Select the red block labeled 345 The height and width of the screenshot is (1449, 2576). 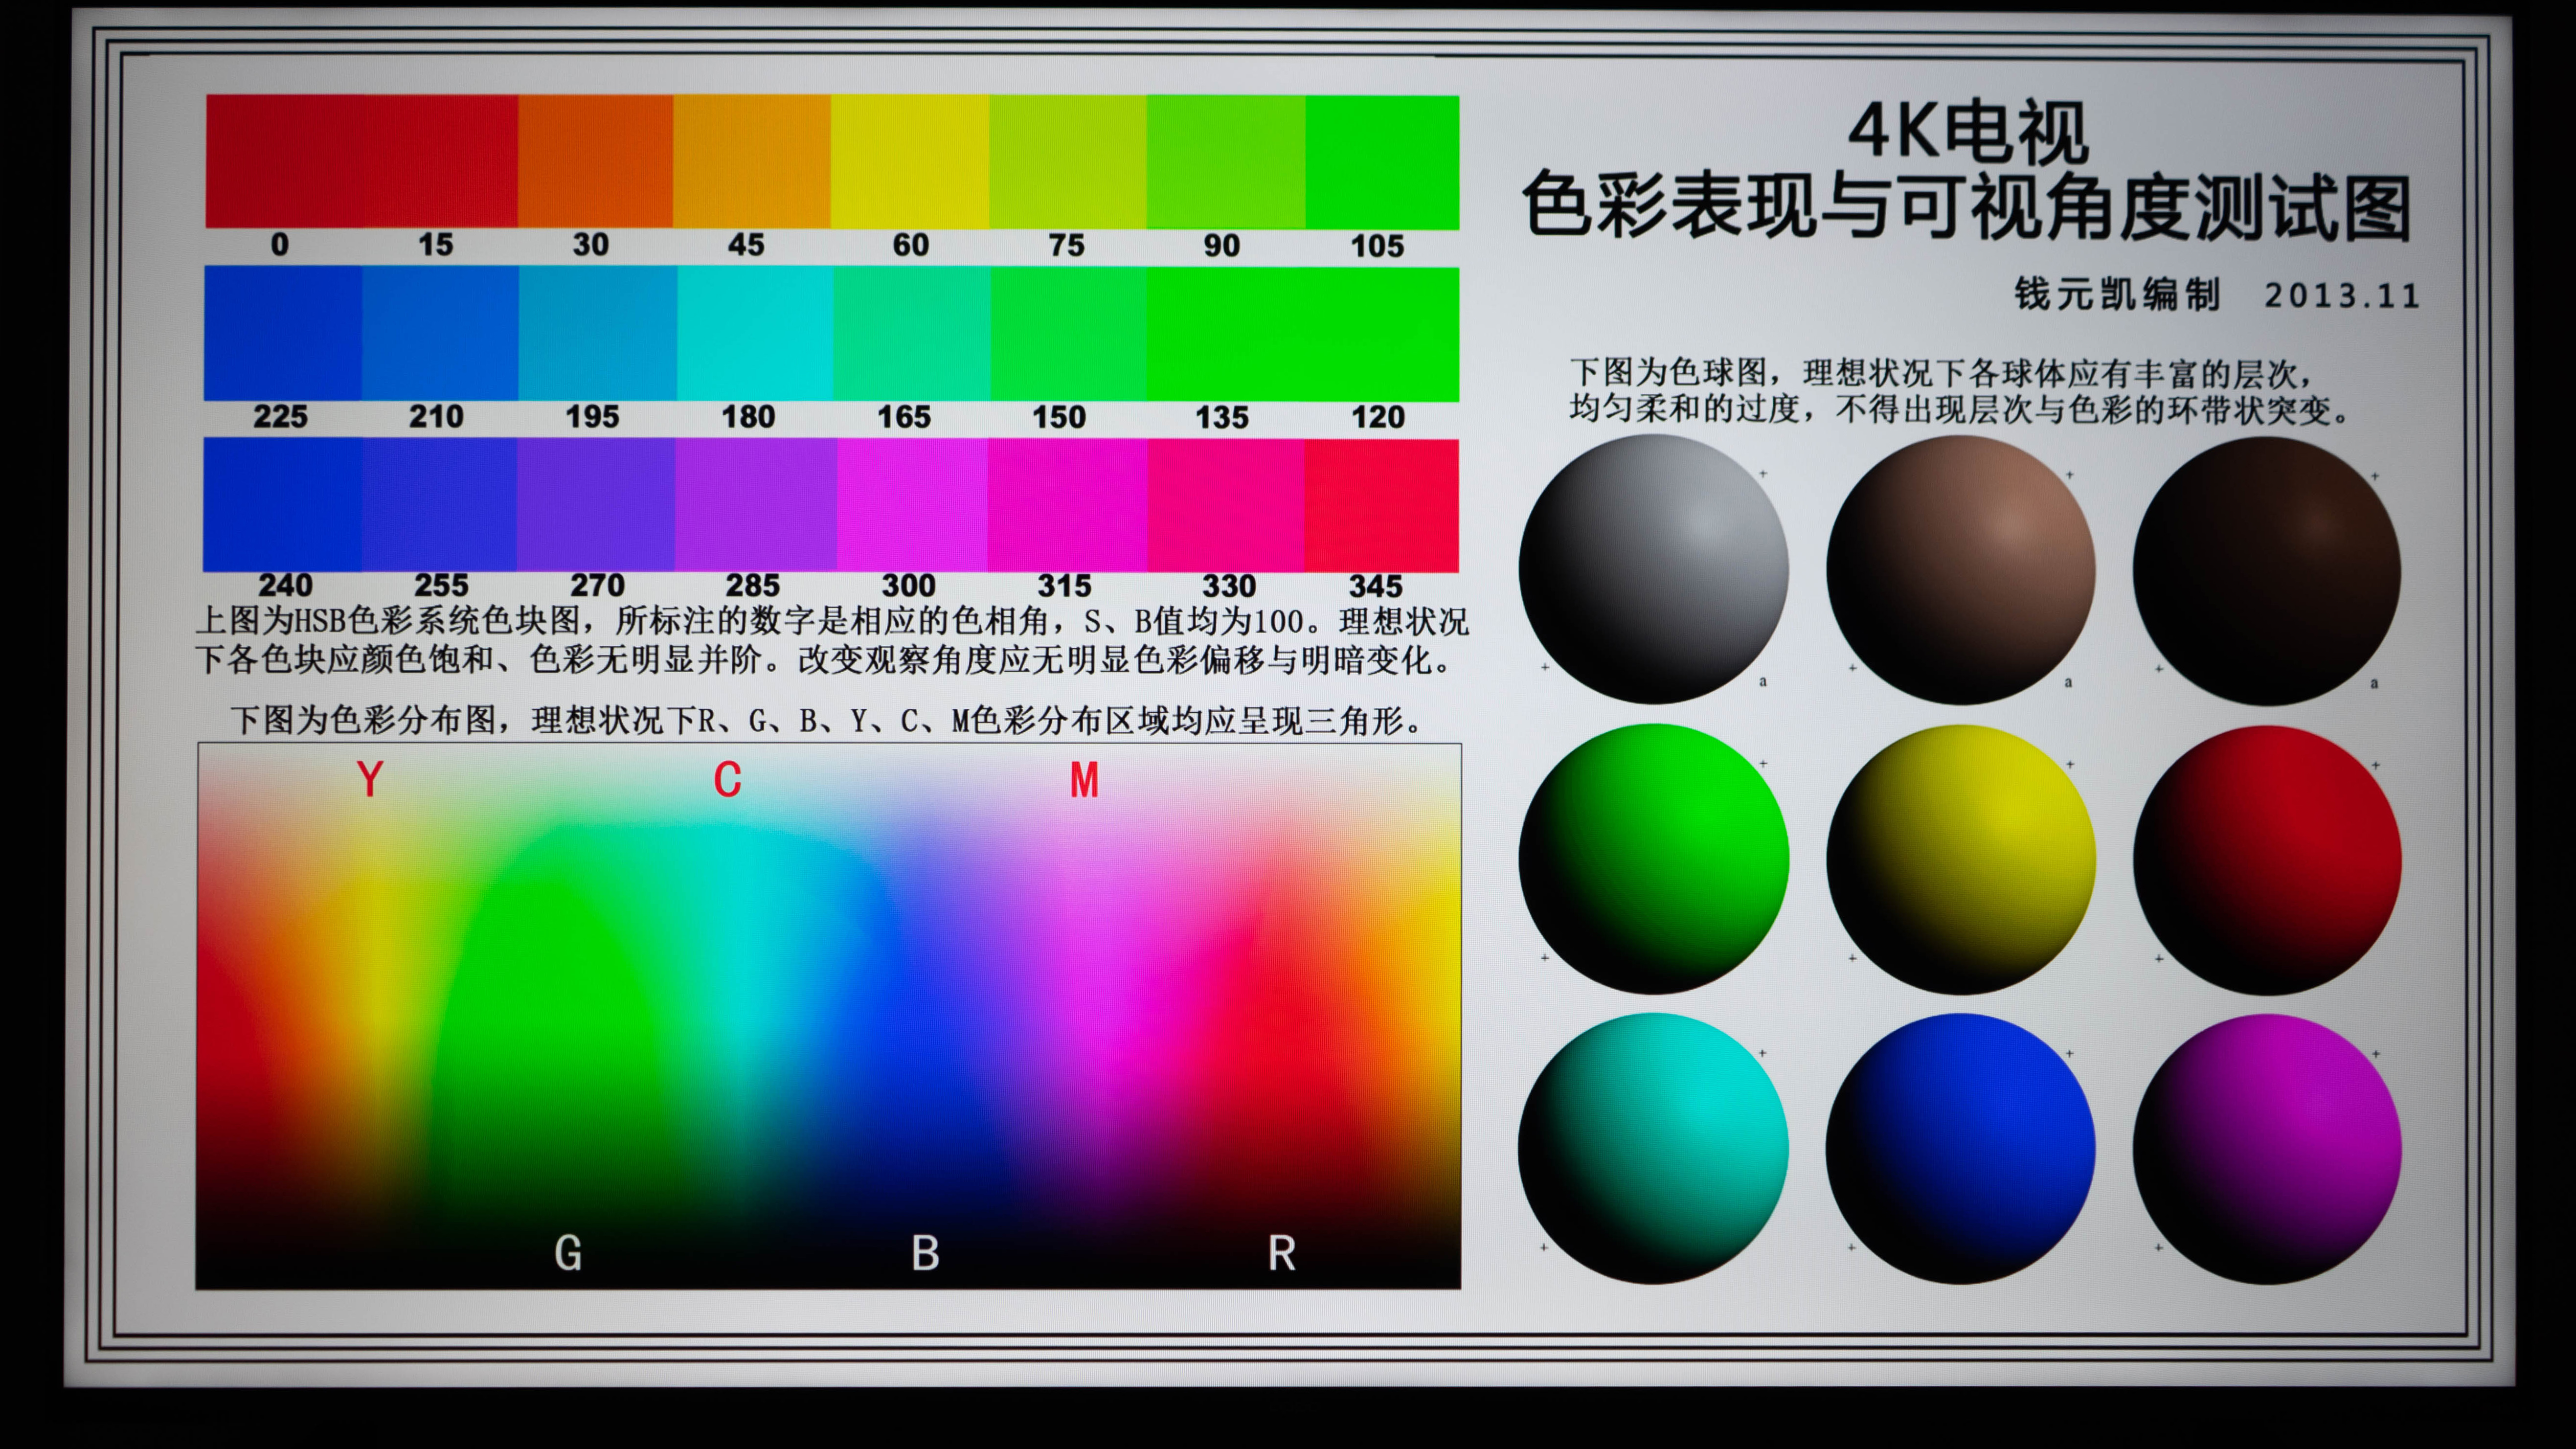pos(1382,505)
